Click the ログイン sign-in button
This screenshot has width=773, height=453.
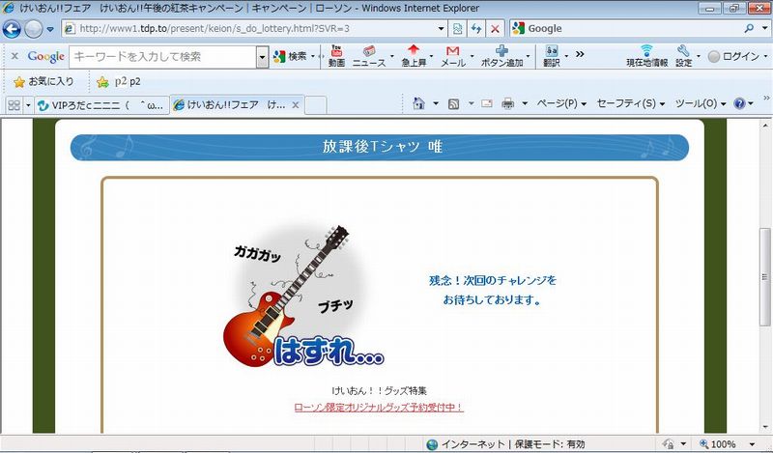click(x=733, y=57)
